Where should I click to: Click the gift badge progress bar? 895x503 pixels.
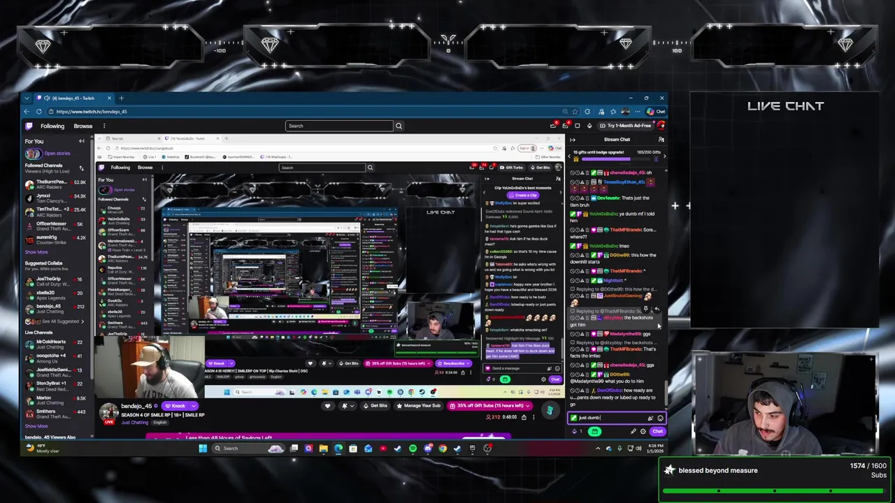(617, 159)
